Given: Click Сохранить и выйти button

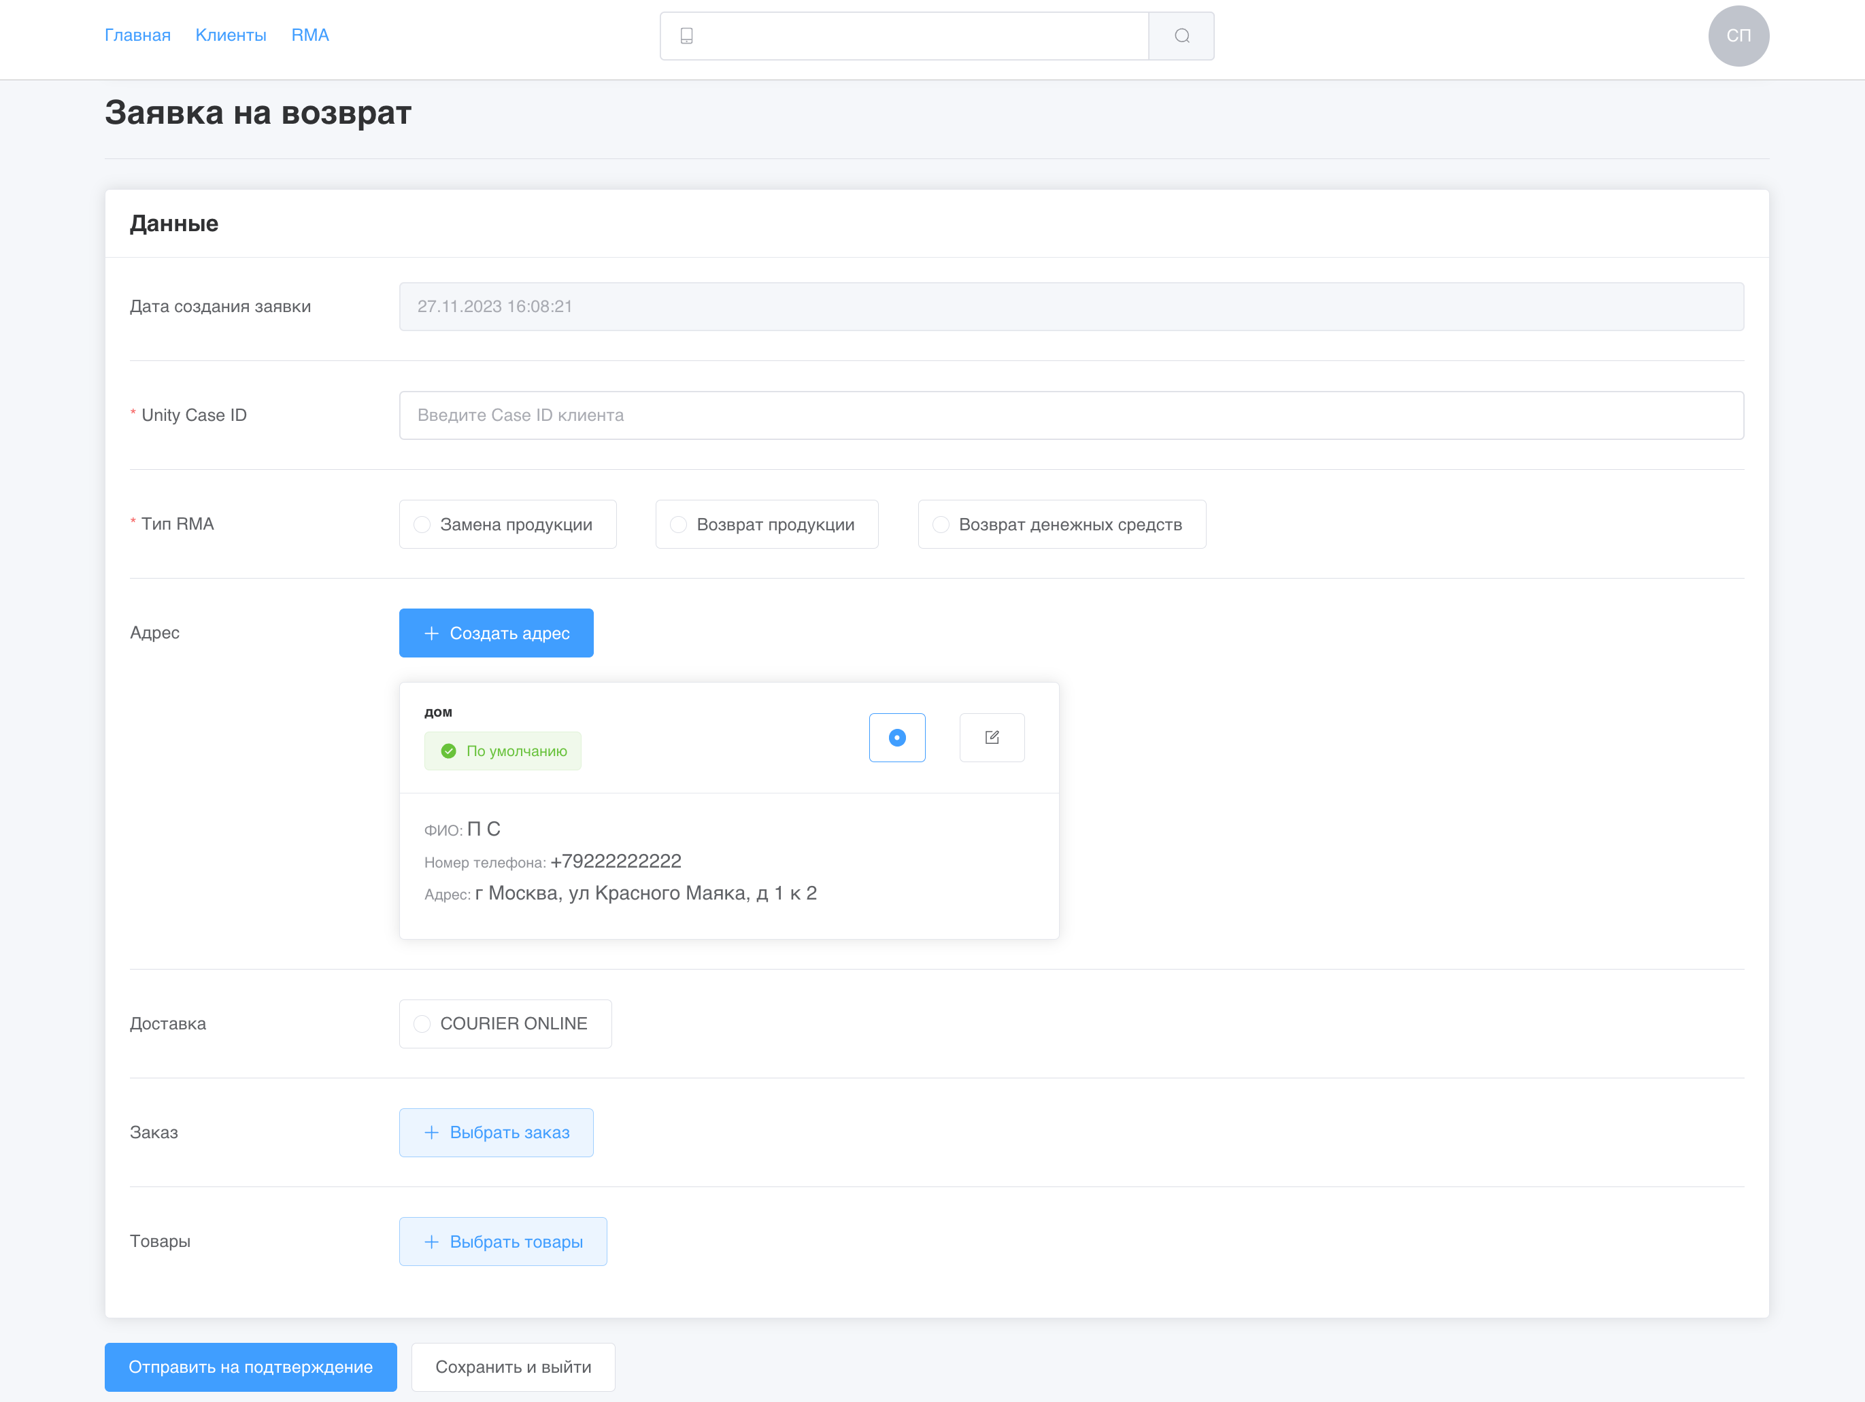Looking at the screenshot, I should [x=513, y=1367].
